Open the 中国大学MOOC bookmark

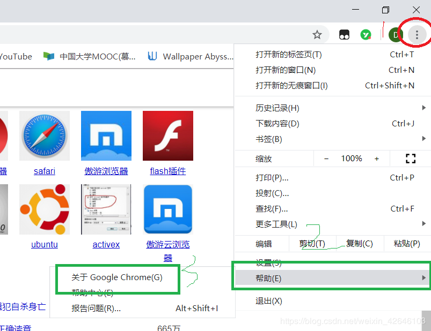[x=90, y=56]
